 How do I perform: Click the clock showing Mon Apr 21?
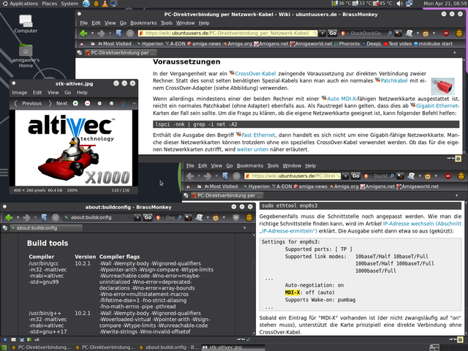(445, 4)
